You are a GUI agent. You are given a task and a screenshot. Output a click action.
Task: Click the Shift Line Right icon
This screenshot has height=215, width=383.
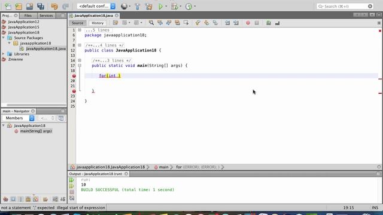click(236, 23)
